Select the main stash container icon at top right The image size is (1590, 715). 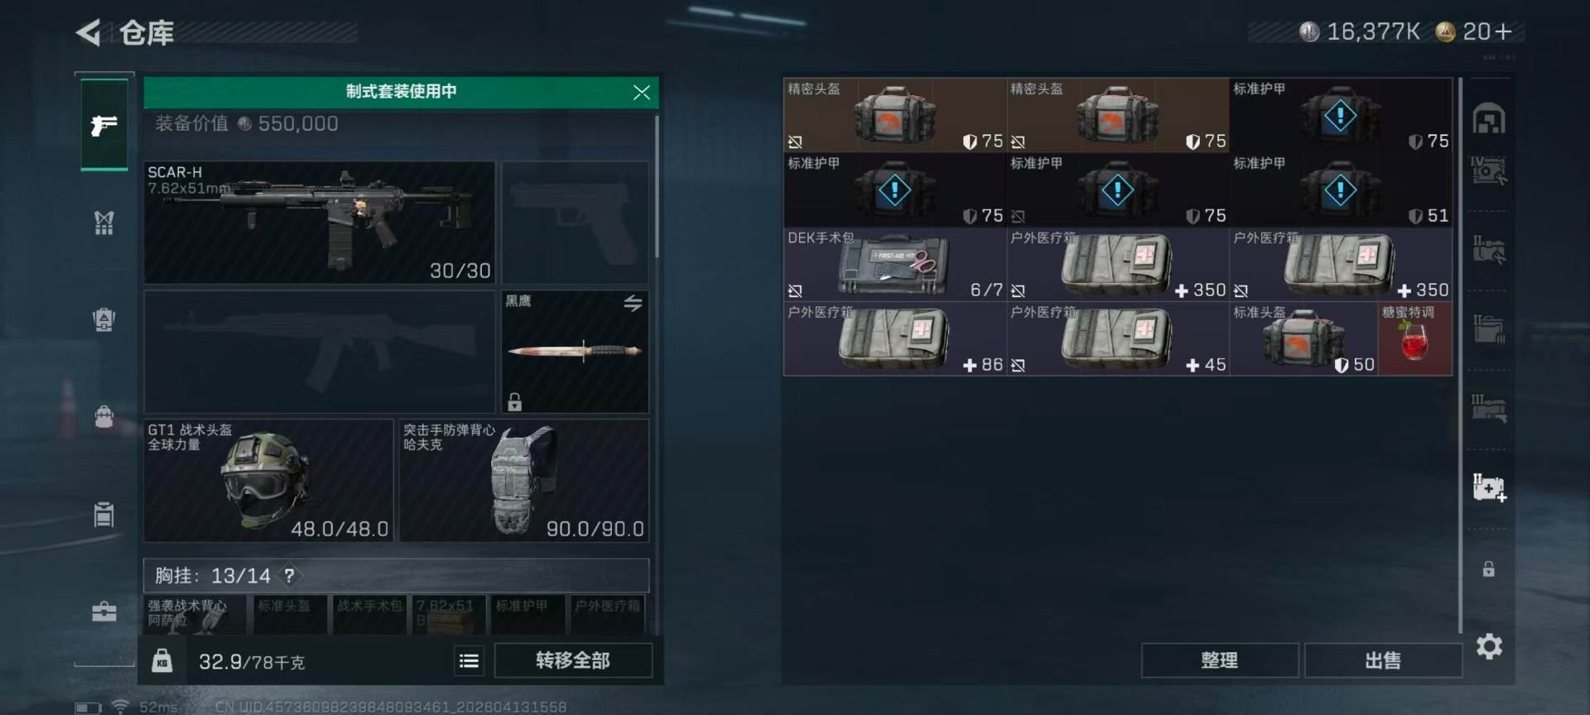click(1488, 119)
